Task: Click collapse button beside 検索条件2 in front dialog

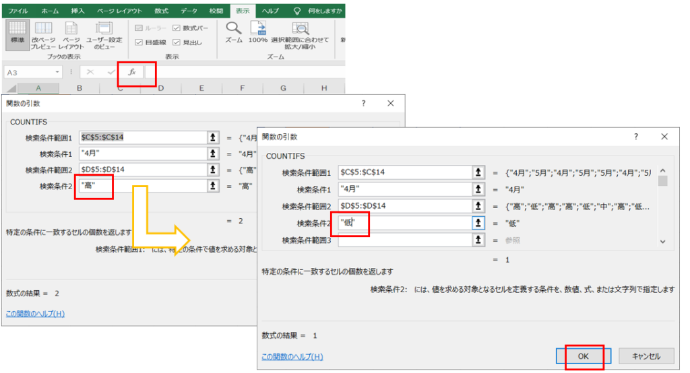Action: [478, 223]
